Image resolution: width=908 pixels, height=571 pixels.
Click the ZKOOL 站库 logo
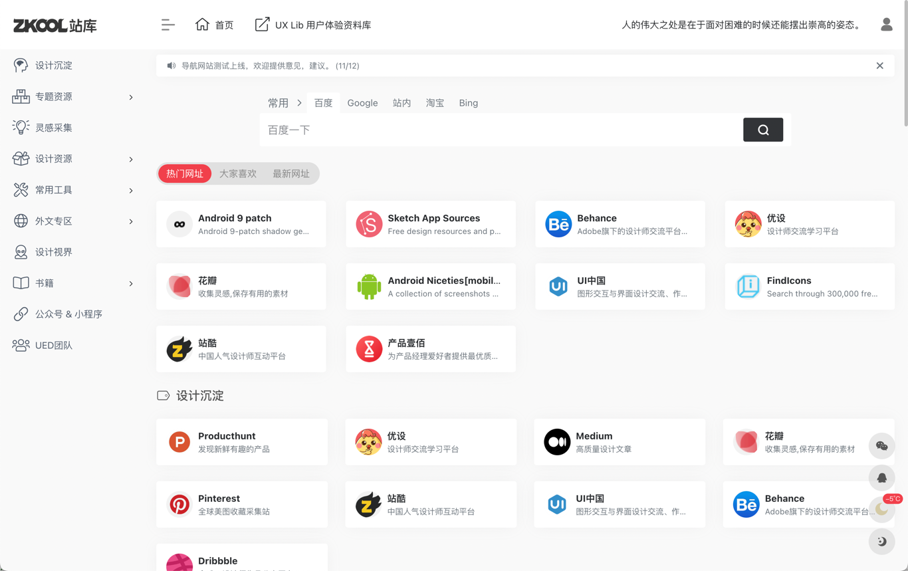pyautogui.click(x=55, y=25)
